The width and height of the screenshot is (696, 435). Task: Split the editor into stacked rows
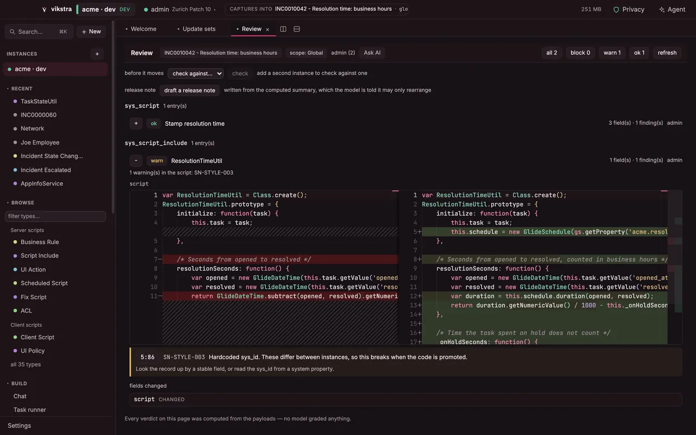coord(297,29)
